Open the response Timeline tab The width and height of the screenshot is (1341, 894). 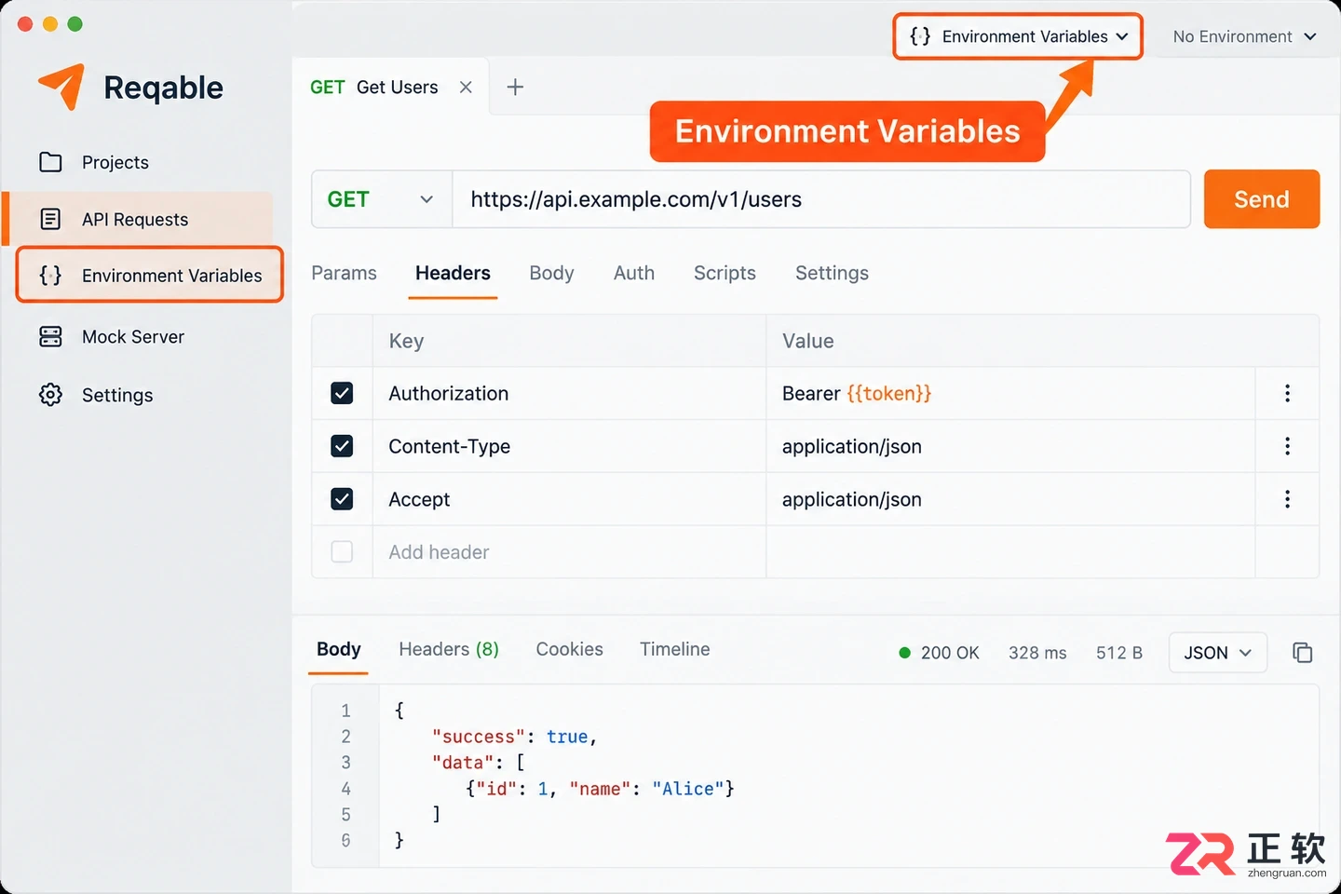pos(674,649)
